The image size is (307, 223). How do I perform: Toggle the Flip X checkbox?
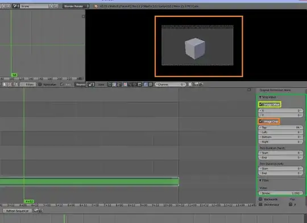[x=291, y=204]
